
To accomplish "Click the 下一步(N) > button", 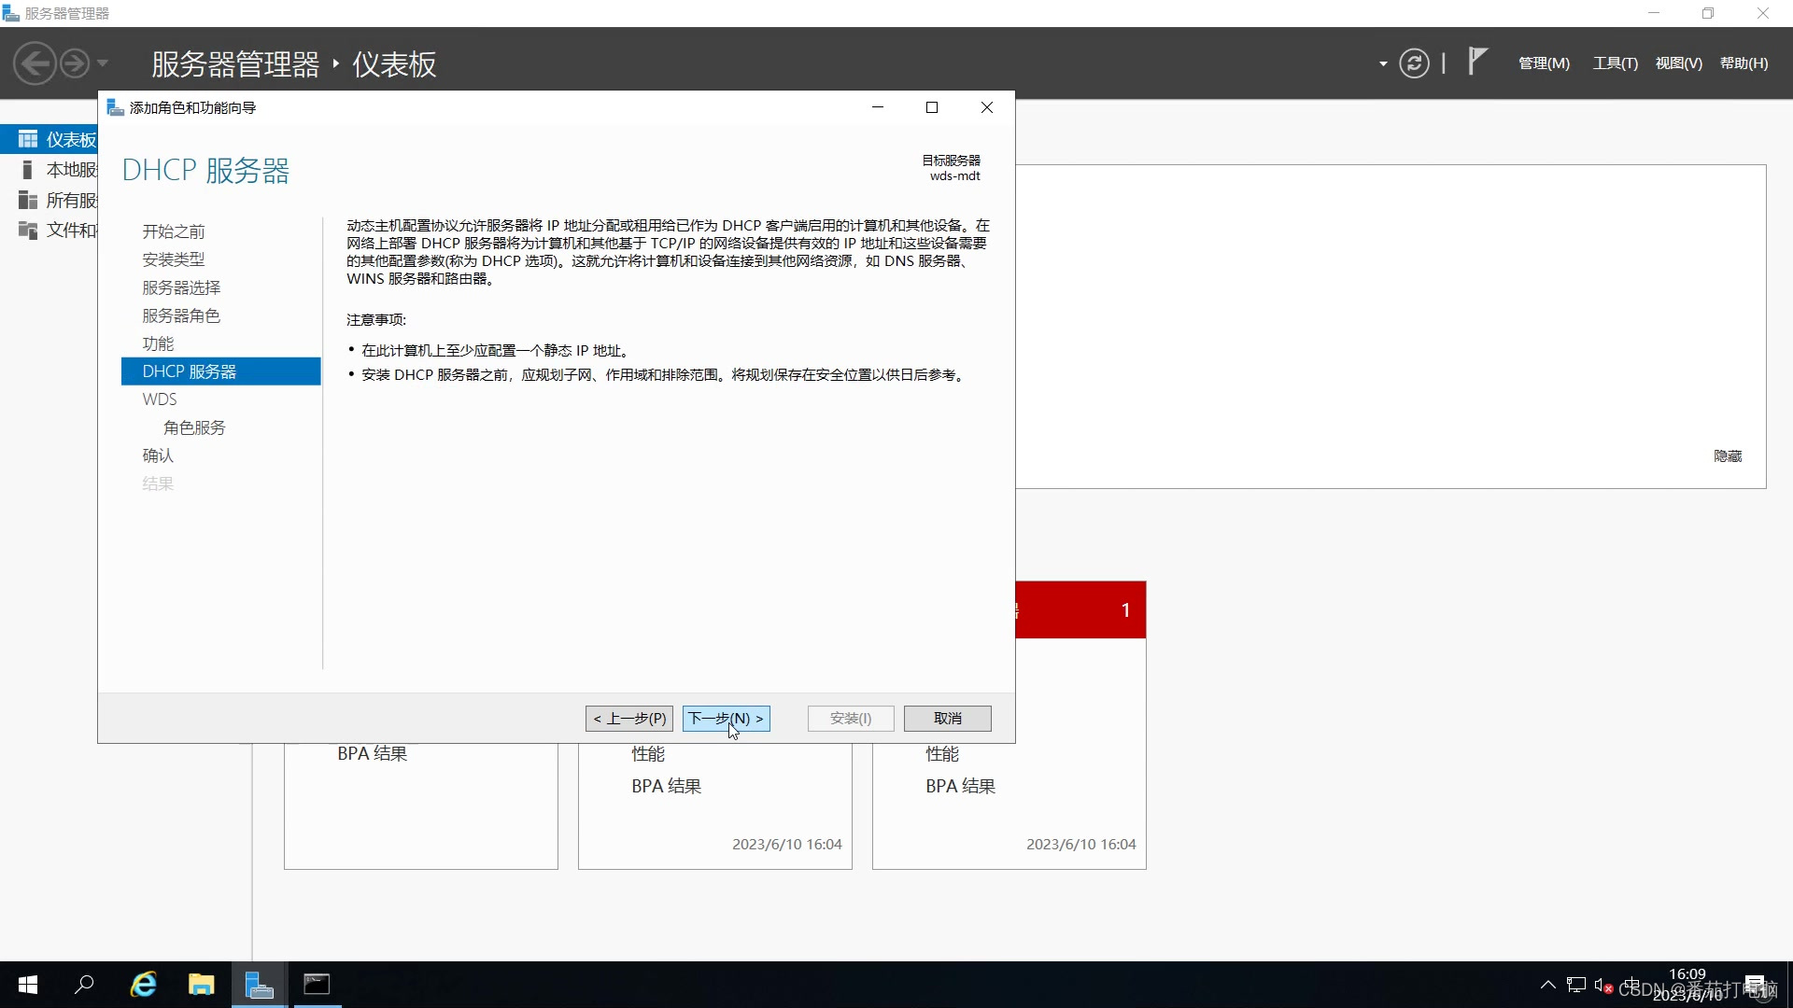I will point(726,719).
